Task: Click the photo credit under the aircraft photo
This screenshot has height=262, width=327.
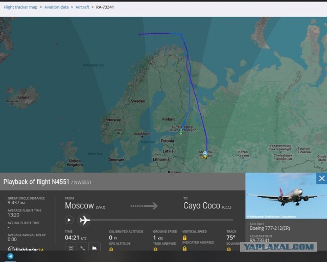Action: [271, 217]
